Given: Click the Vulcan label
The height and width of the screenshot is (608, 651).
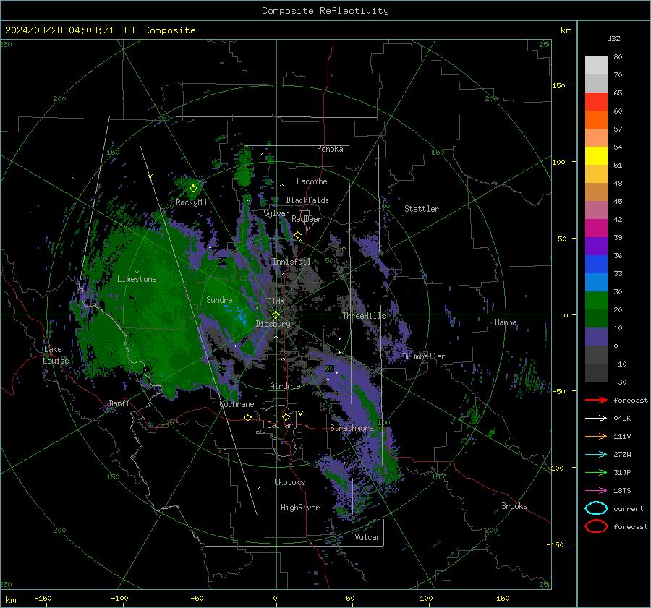Looking at the screenshot, I should tap(368, 537).
